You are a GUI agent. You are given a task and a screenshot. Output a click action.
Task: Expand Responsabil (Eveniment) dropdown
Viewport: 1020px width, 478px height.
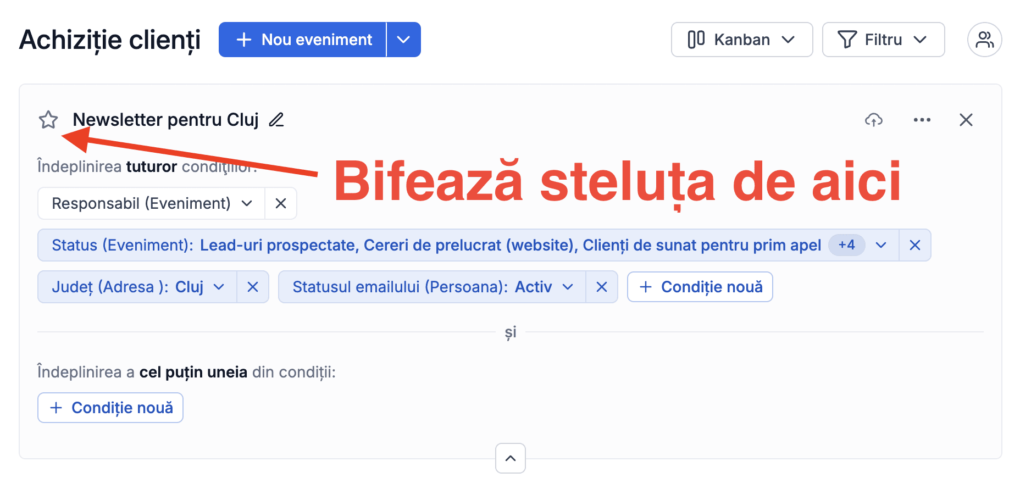point(152,203)
